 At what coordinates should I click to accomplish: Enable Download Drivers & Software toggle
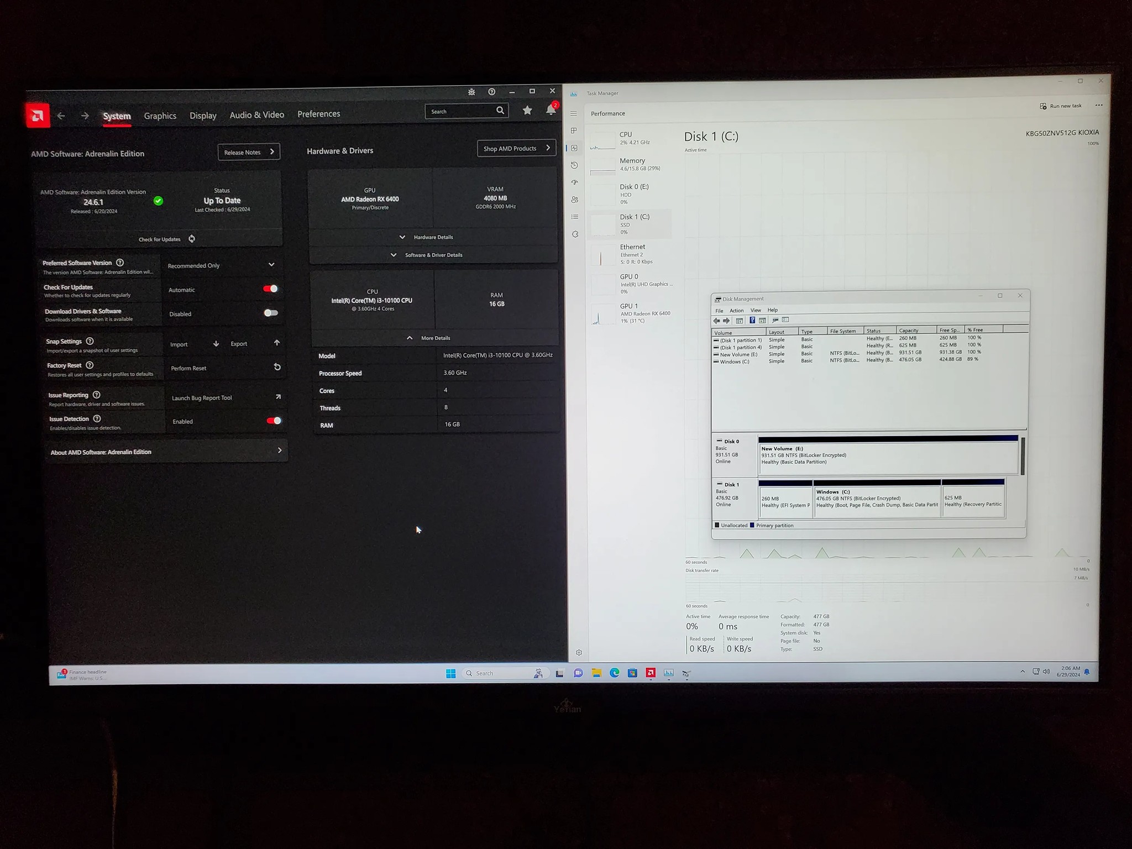click(x=271, y=313)
